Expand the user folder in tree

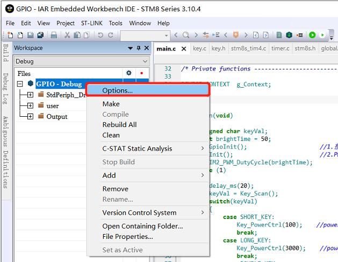click(x=30, y=105)
